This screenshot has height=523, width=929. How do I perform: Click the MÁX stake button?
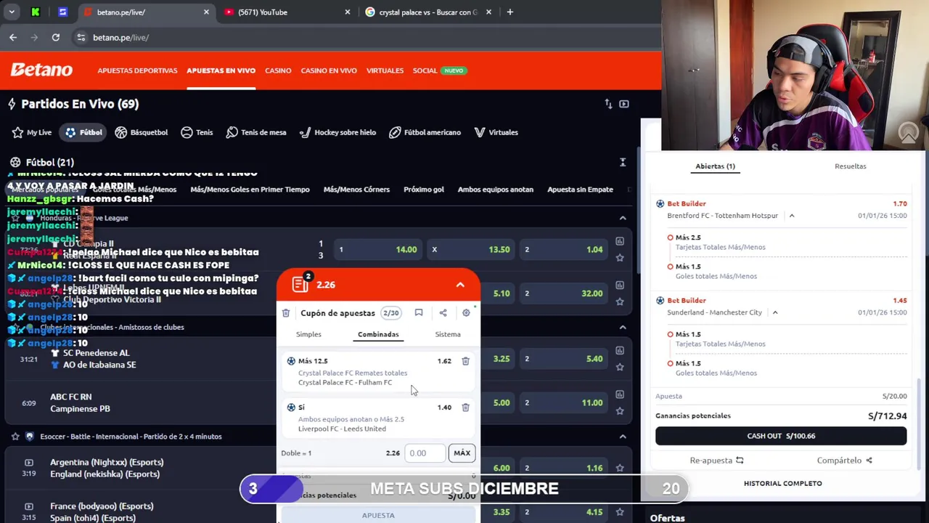pyautogui.click(x=462, y=453)
